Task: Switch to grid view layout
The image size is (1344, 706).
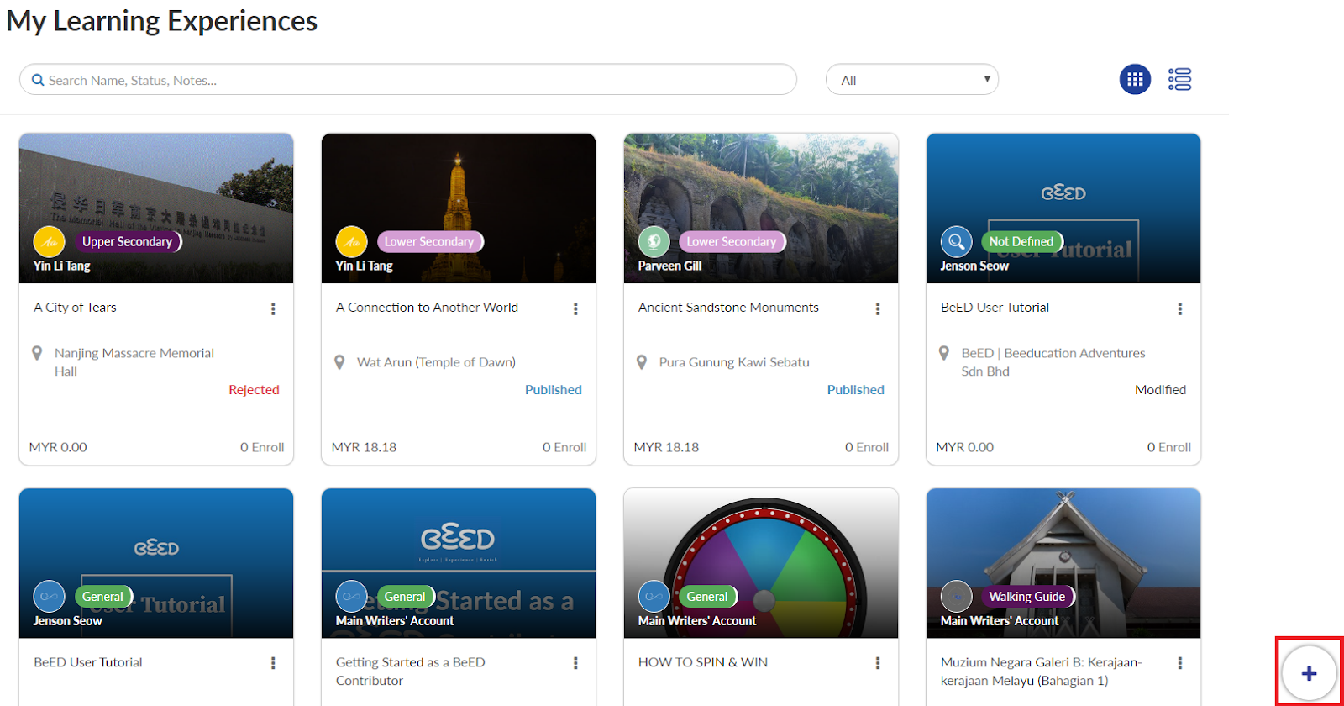Action: pos(1135,80)
